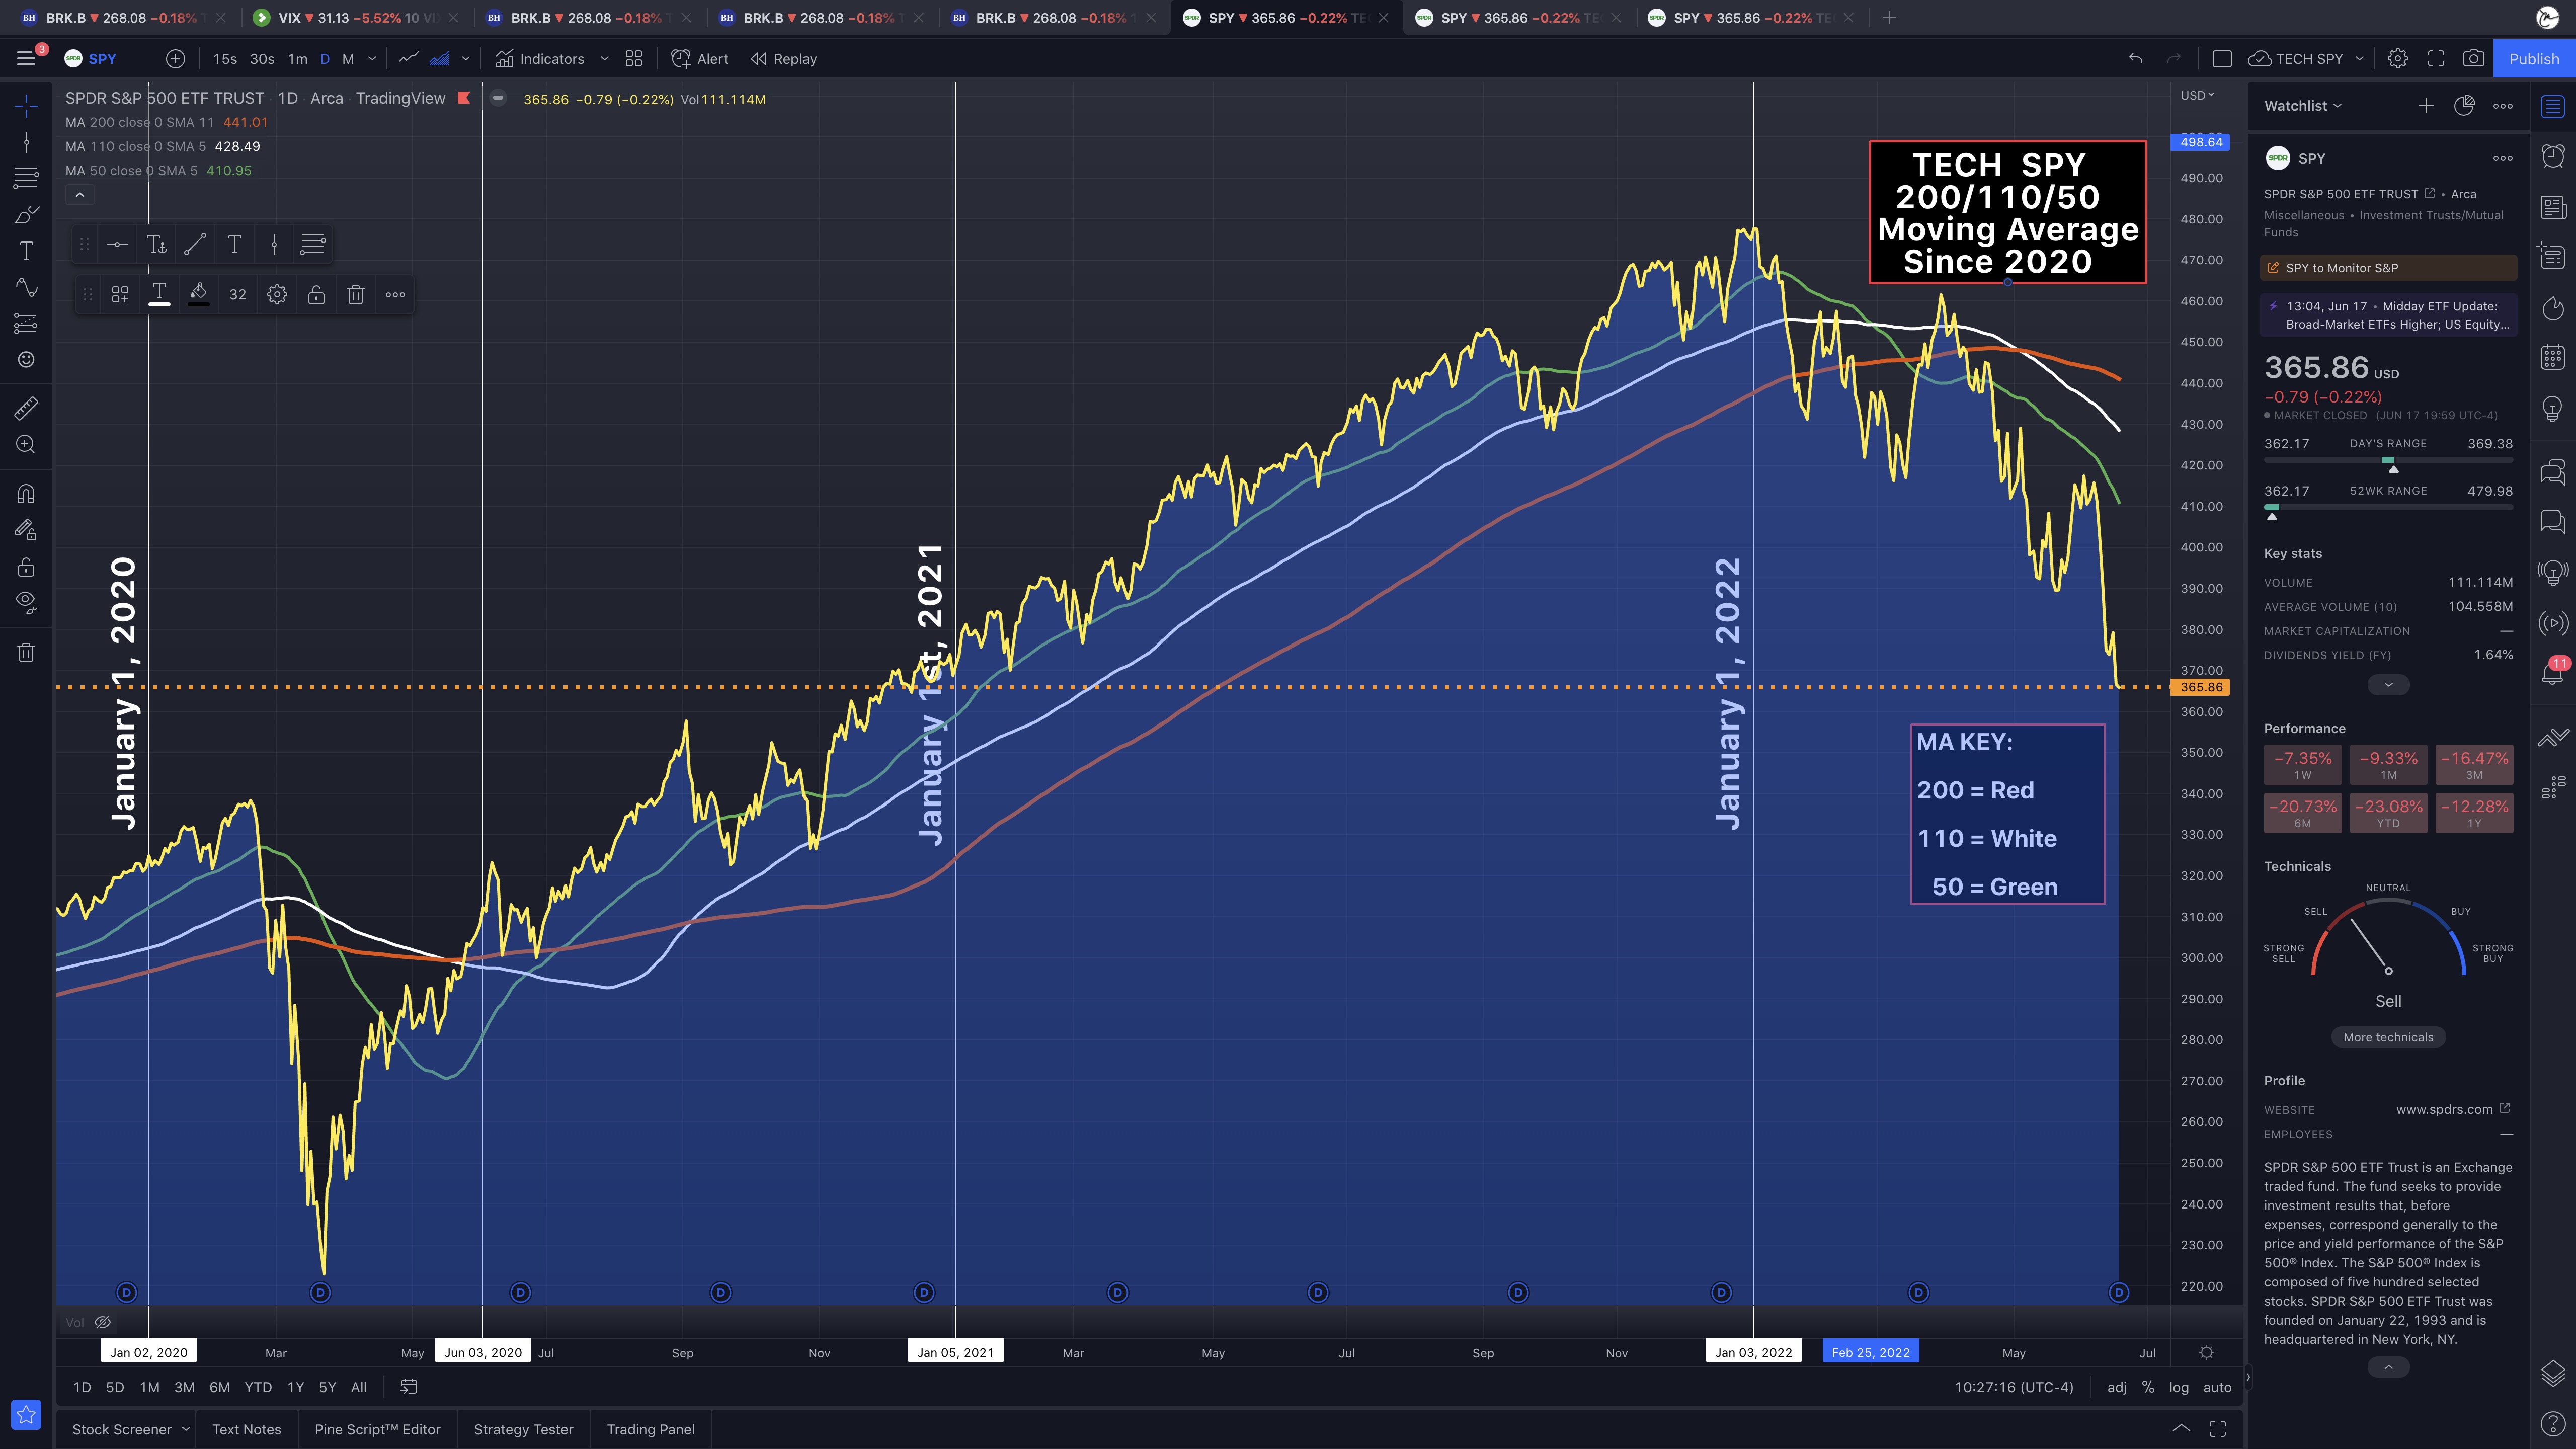Open the Pine Script Editor tab

377,1429
